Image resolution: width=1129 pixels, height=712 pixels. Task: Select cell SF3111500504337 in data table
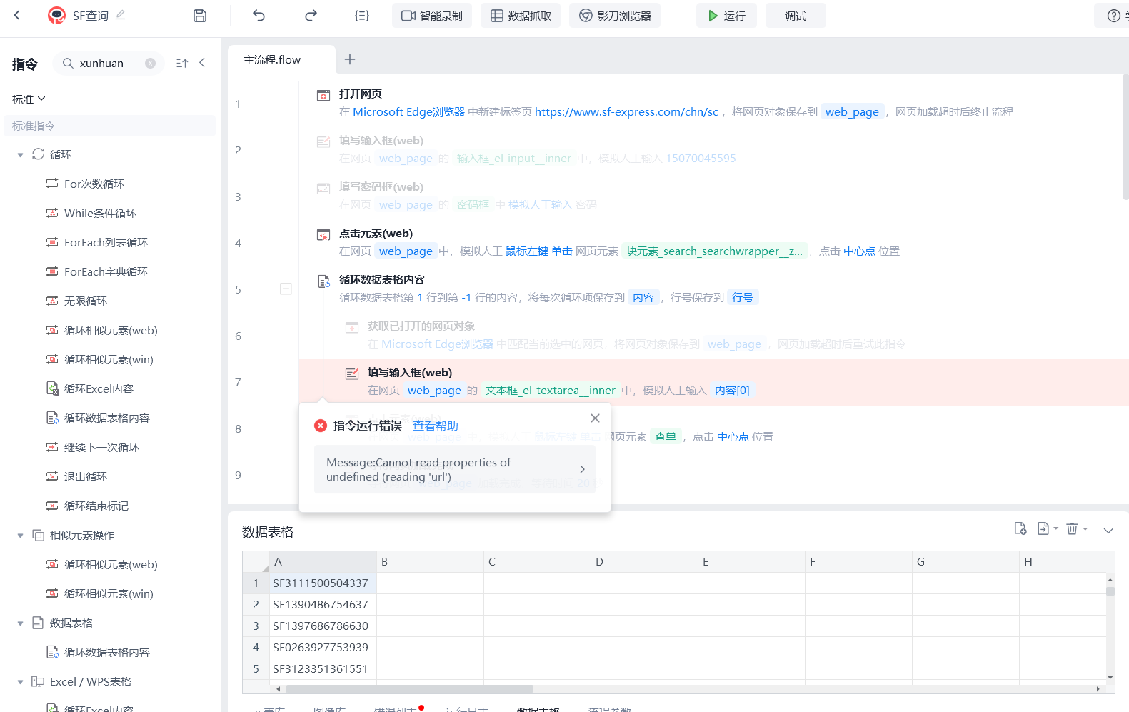click(x=321, y=583)
